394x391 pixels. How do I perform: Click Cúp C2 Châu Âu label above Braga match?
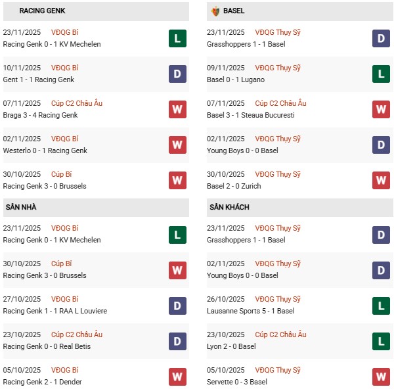77,103
